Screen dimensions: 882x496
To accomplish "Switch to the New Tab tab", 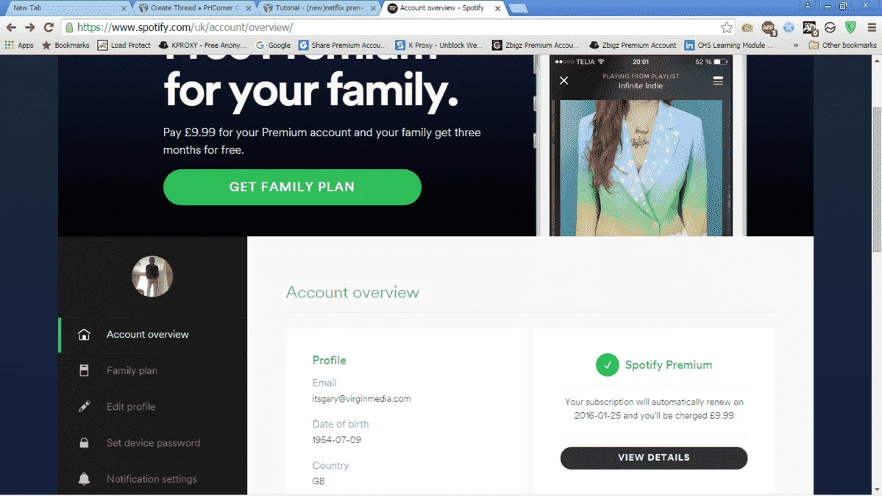I will (x=65, y=8).
